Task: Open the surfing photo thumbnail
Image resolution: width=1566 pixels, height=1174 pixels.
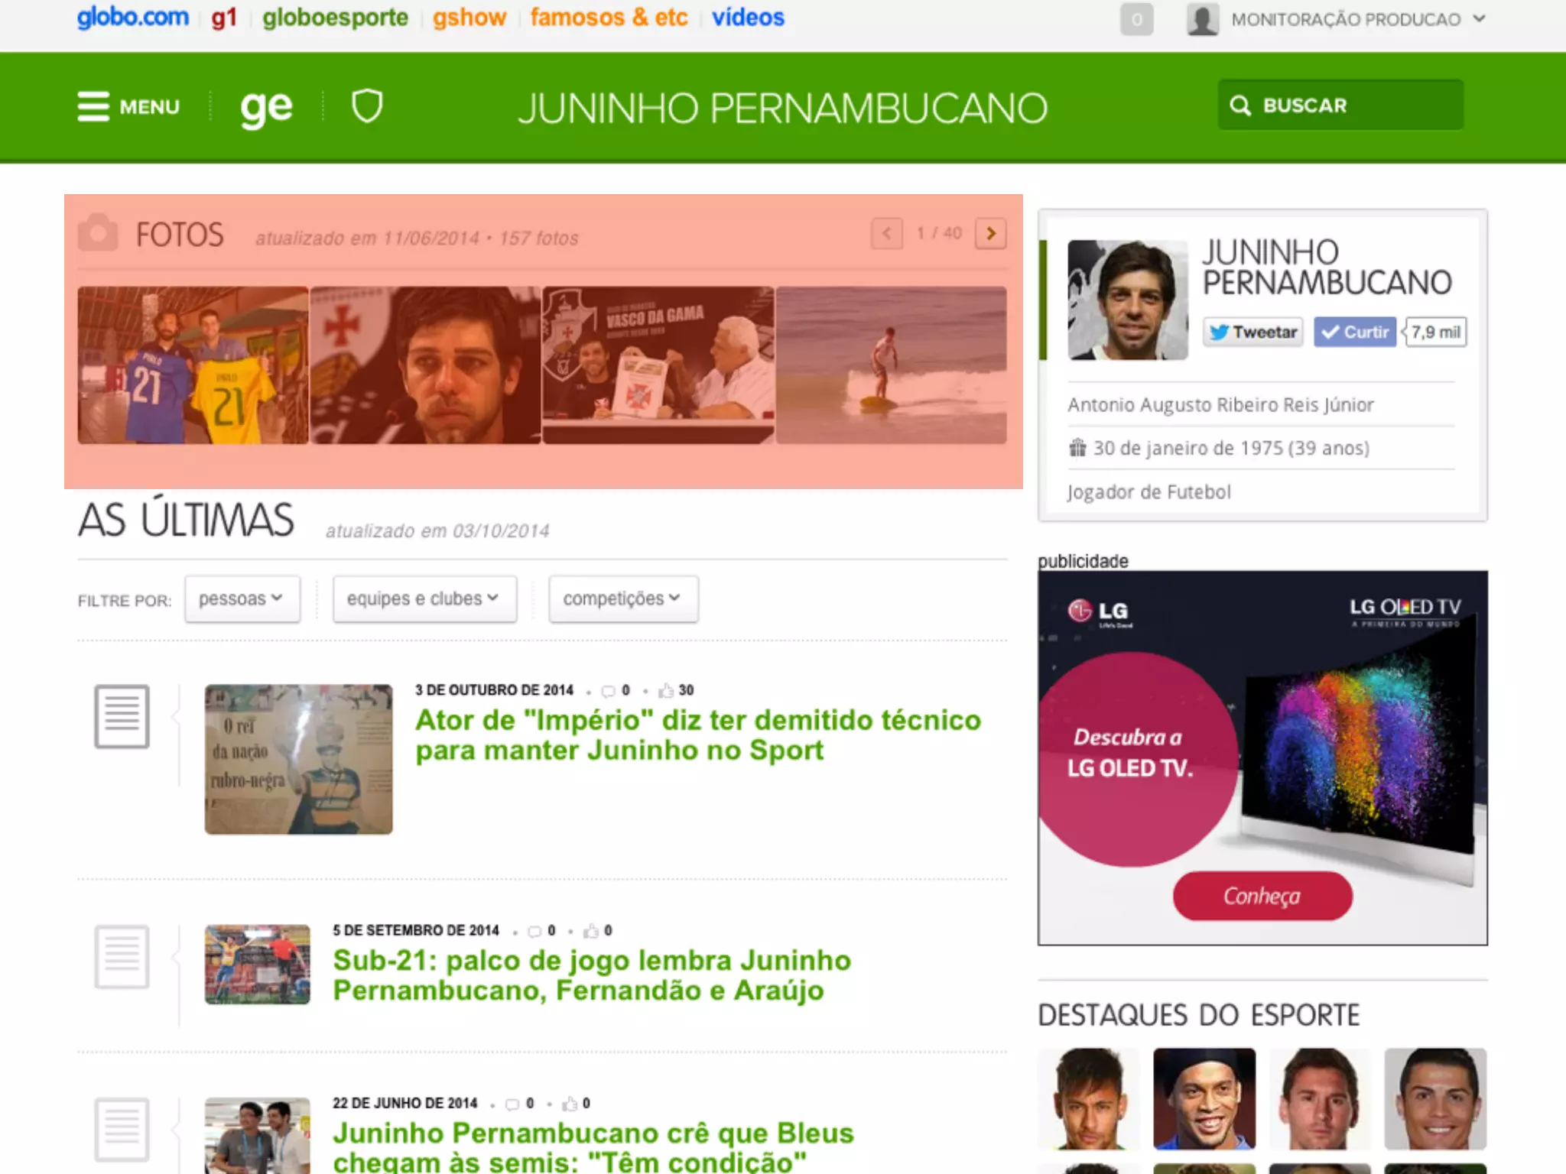Action: 891,365
